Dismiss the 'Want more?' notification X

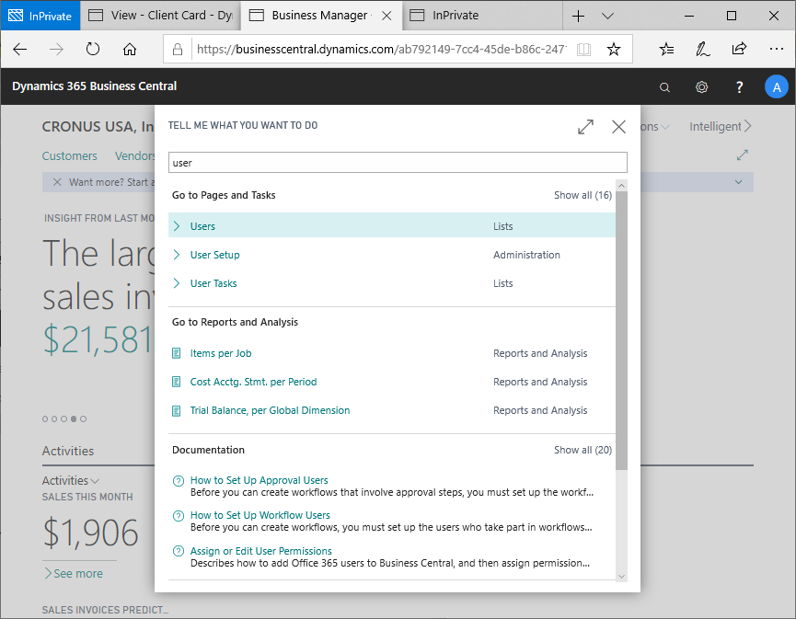coord(57,182)
